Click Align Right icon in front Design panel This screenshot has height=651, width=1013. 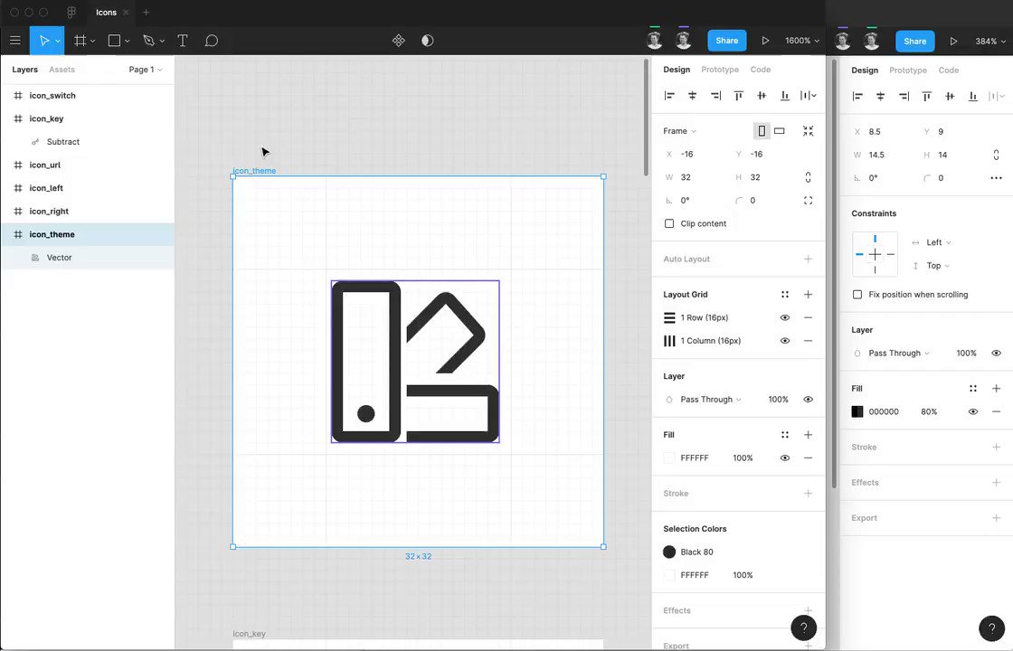(x=715, y=96)
